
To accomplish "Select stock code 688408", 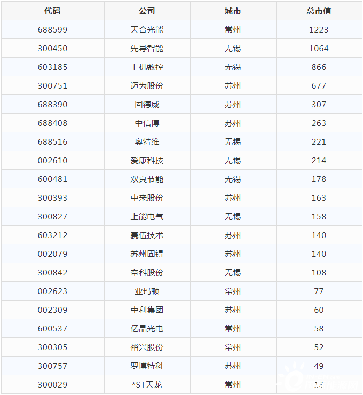I will point(52,123).
